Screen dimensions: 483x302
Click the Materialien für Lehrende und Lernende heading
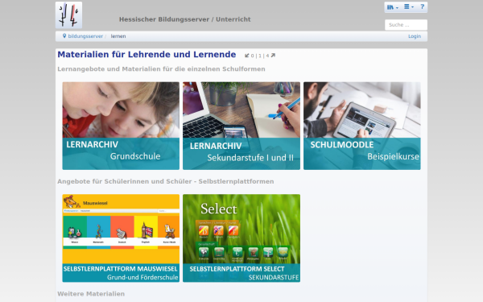(147, 55)
